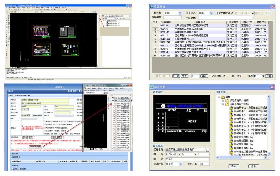Click the 转到 button
This screenshot has width=280, height=176.
pos(204,76)
